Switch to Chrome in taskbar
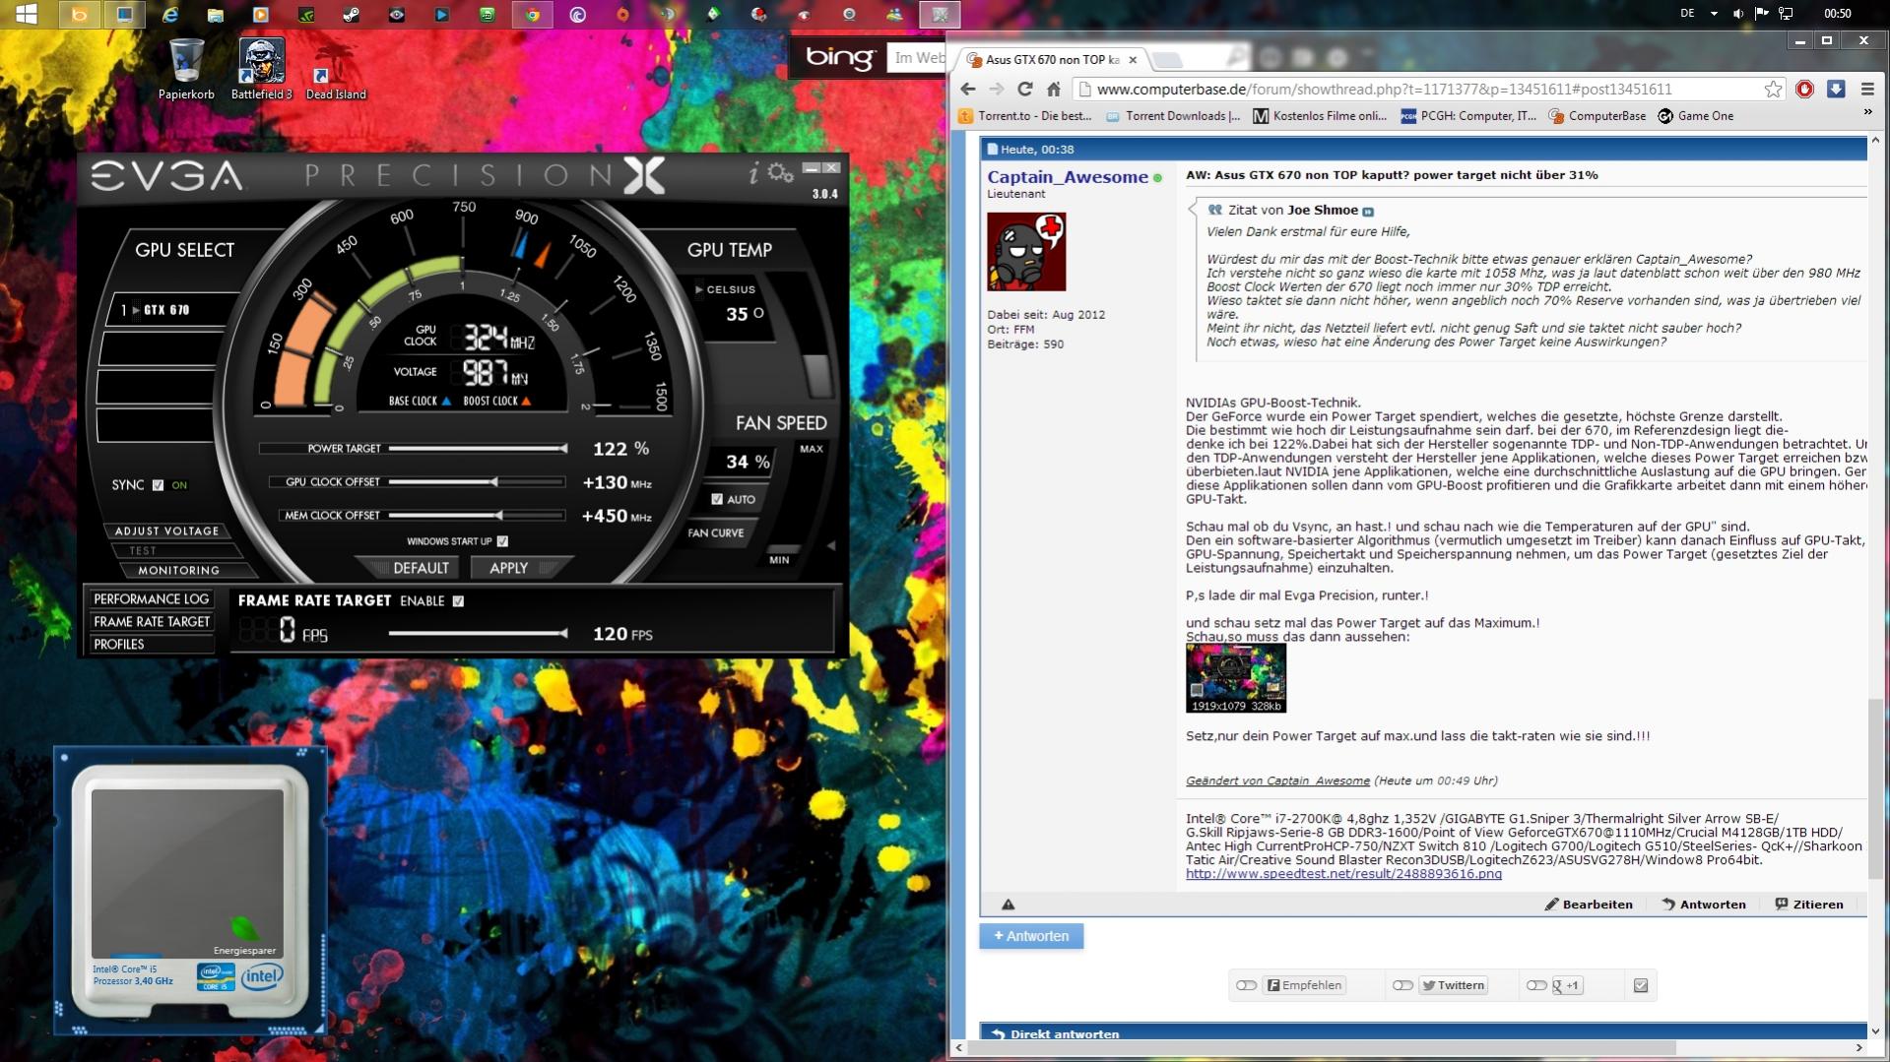 [533, 15]
